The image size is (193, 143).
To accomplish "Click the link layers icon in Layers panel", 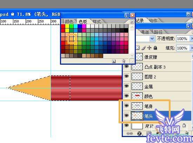I will 129,134.
